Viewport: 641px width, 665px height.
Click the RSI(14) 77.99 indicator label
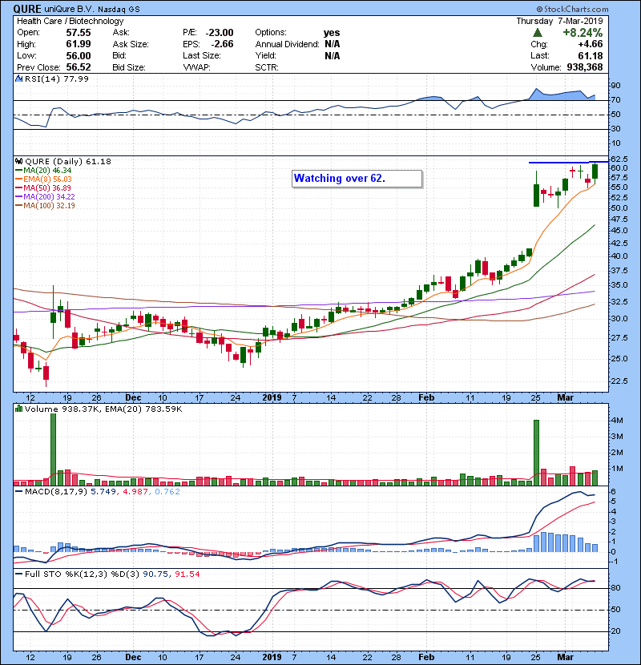57,79
